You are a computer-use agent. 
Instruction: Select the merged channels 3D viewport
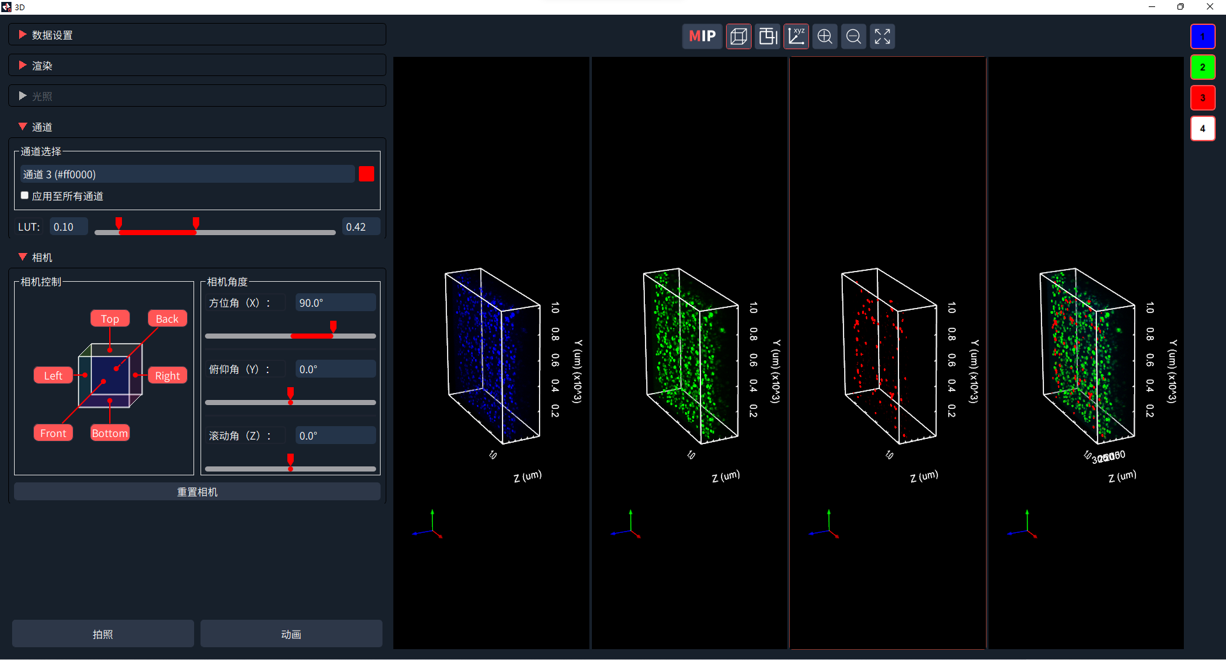[1086, 353]
